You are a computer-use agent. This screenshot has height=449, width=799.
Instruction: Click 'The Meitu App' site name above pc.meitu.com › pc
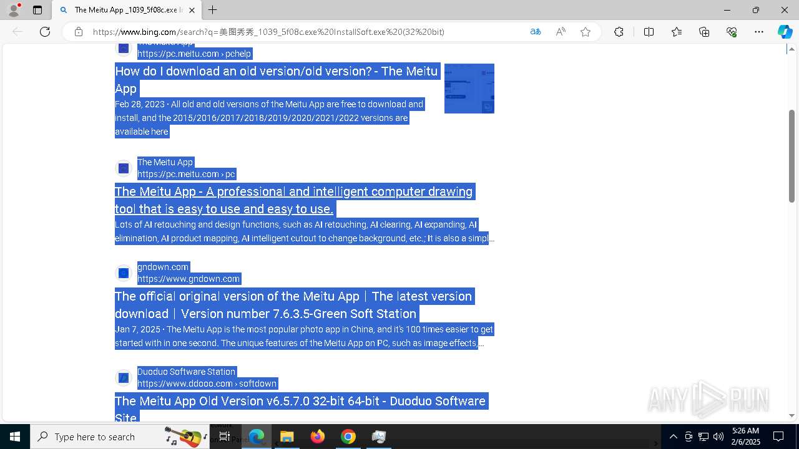click(x=165, y=162)
